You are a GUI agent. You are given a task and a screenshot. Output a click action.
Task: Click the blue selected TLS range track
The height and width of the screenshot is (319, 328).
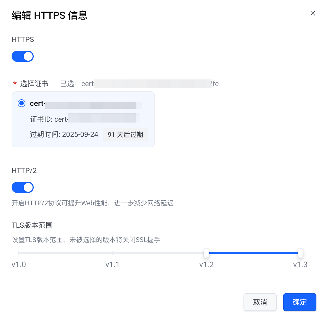253,253
